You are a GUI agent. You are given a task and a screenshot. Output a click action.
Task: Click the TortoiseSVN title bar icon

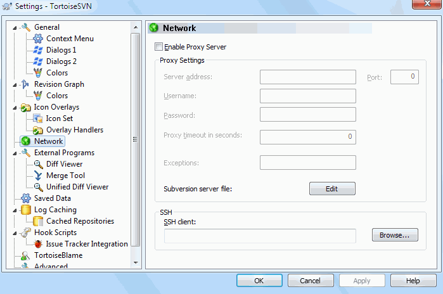coord(7,6)
